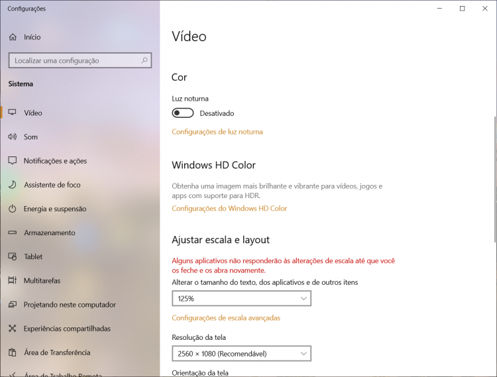The height and width of the screenshot is (377, 497).
Task: Click the Assistente de foco moon icon
Action: click(x=13, y=184)
